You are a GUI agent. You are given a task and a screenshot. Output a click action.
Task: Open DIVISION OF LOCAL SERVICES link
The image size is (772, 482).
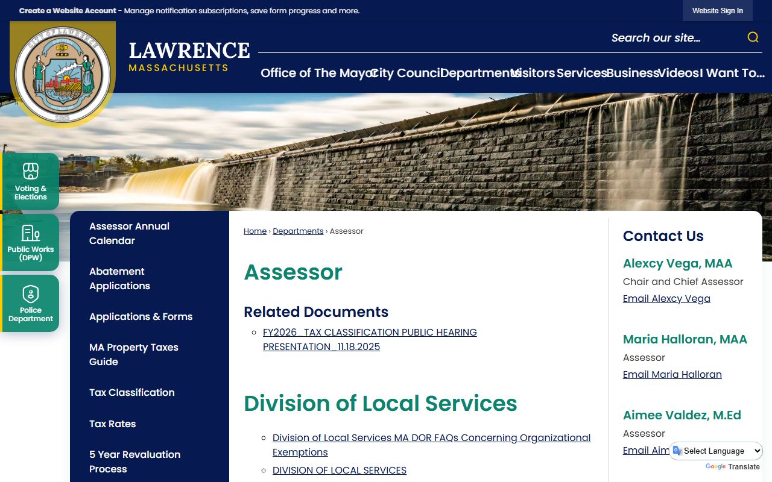pos(340,471)
